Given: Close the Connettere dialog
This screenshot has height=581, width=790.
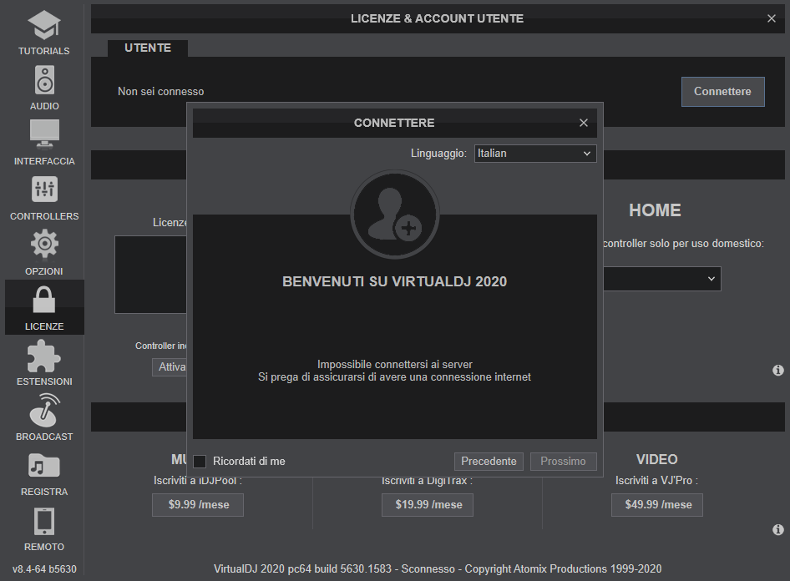Looking at the screenshot, I should 584,123.
